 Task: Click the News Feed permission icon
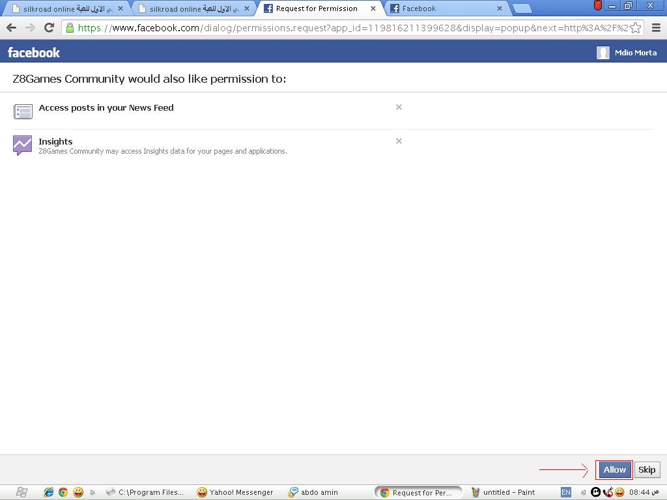(23, 111)
